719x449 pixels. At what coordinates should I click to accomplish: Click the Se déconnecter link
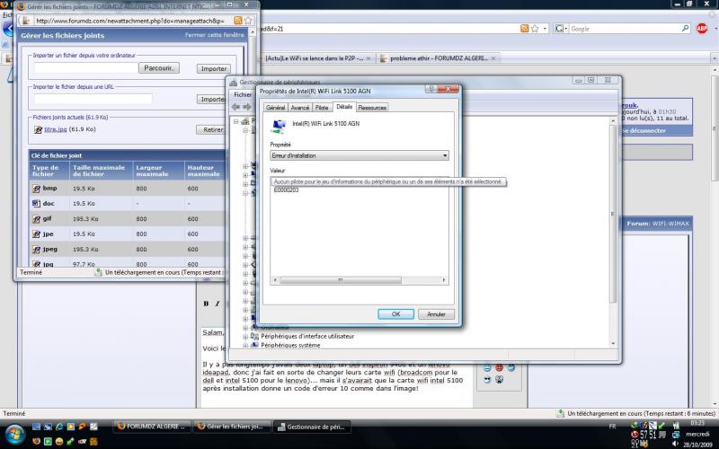click(644, 130)
